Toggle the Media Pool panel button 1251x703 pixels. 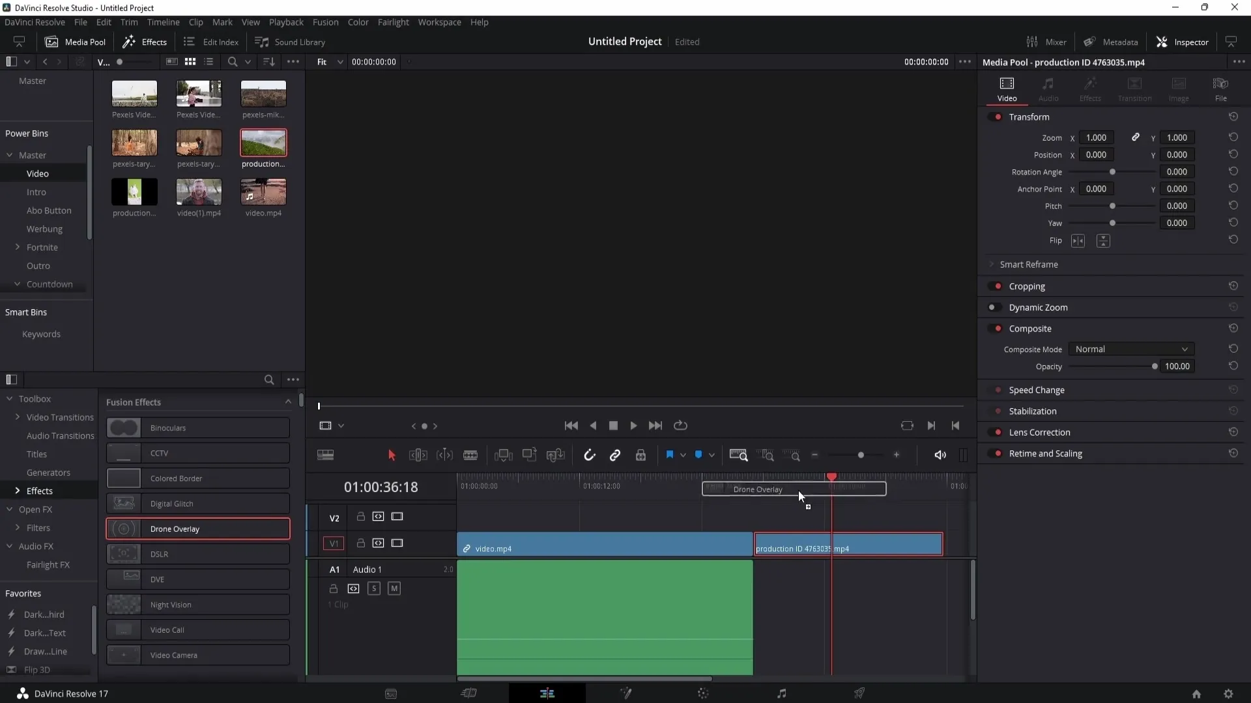click(x=75, y=42)
